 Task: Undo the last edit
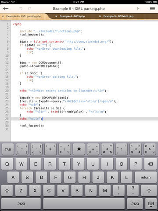21,8
